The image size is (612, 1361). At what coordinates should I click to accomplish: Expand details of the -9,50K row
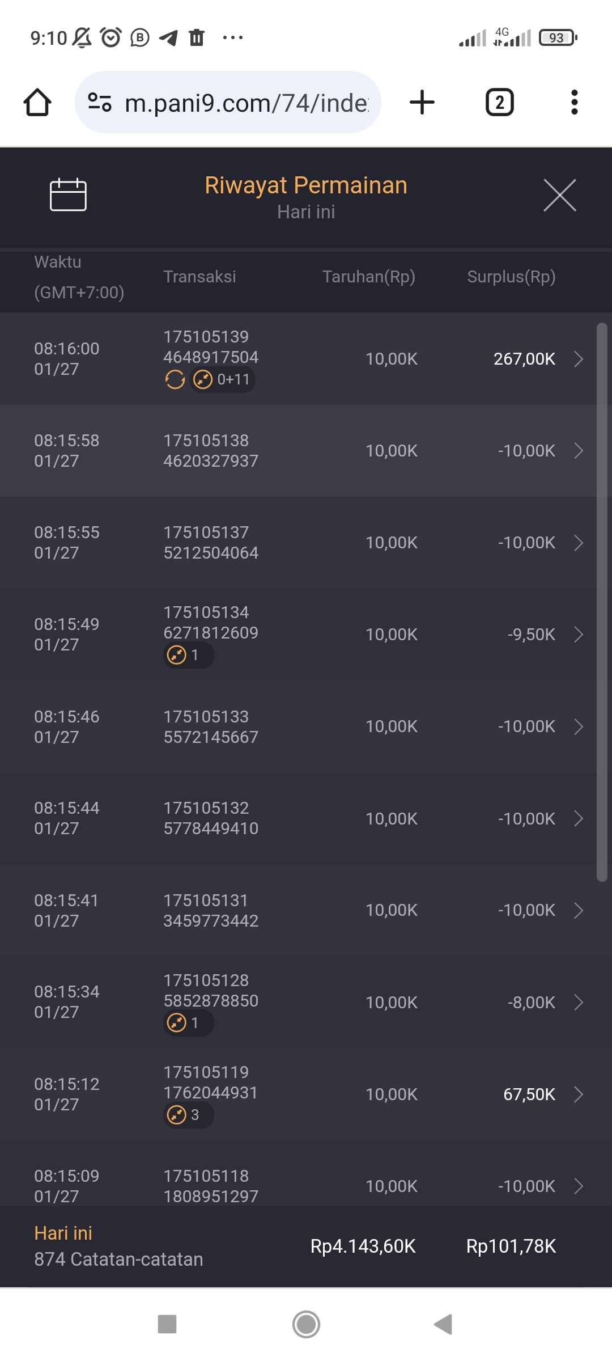[578, 635]
